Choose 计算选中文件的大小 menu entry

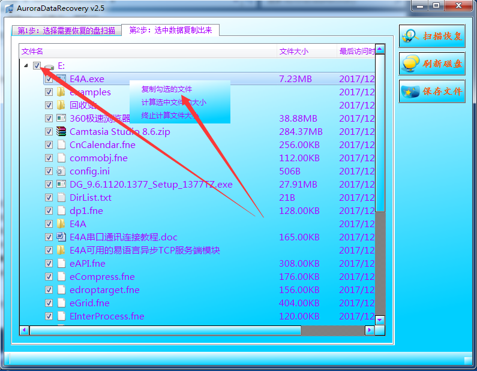(x=174, y=102)
